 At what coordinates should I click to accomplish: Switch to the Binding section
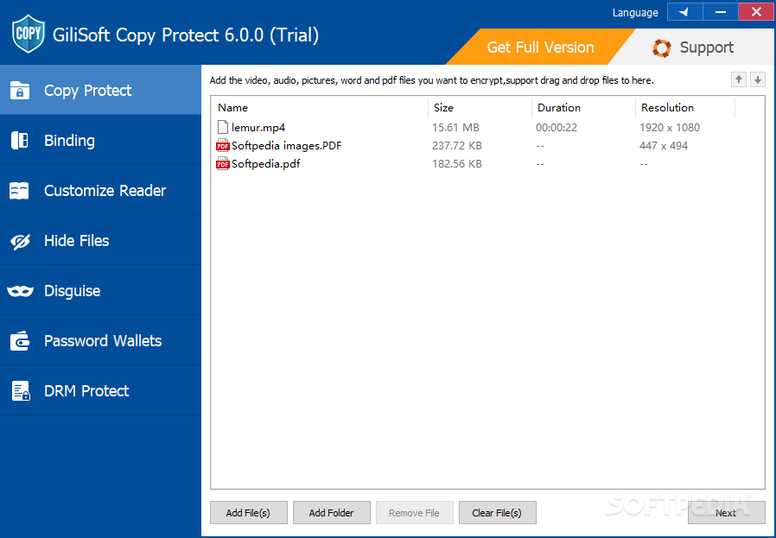(x=100, y=141)
